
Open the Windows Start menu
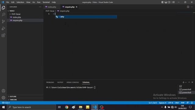pos(3,107)
